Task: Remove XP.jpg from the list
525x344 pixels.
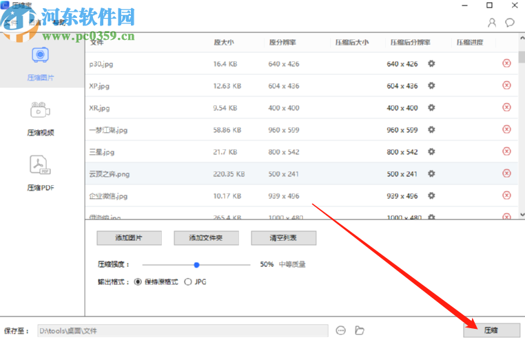Action: 506,85
